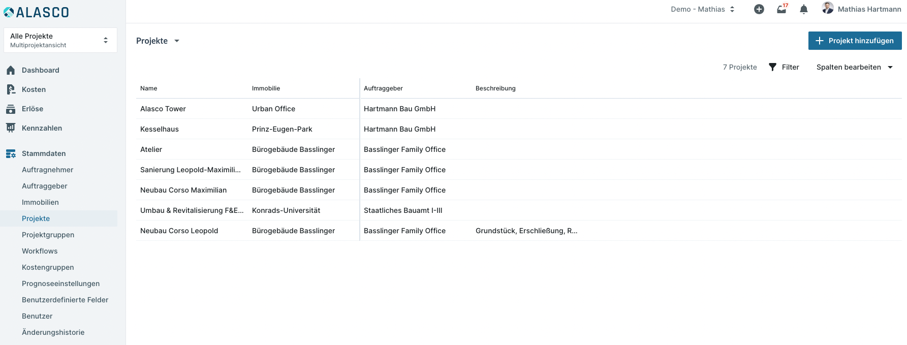Open inbox icon with 17 badge
Screen dimensions: 907x345
[782, 9]
